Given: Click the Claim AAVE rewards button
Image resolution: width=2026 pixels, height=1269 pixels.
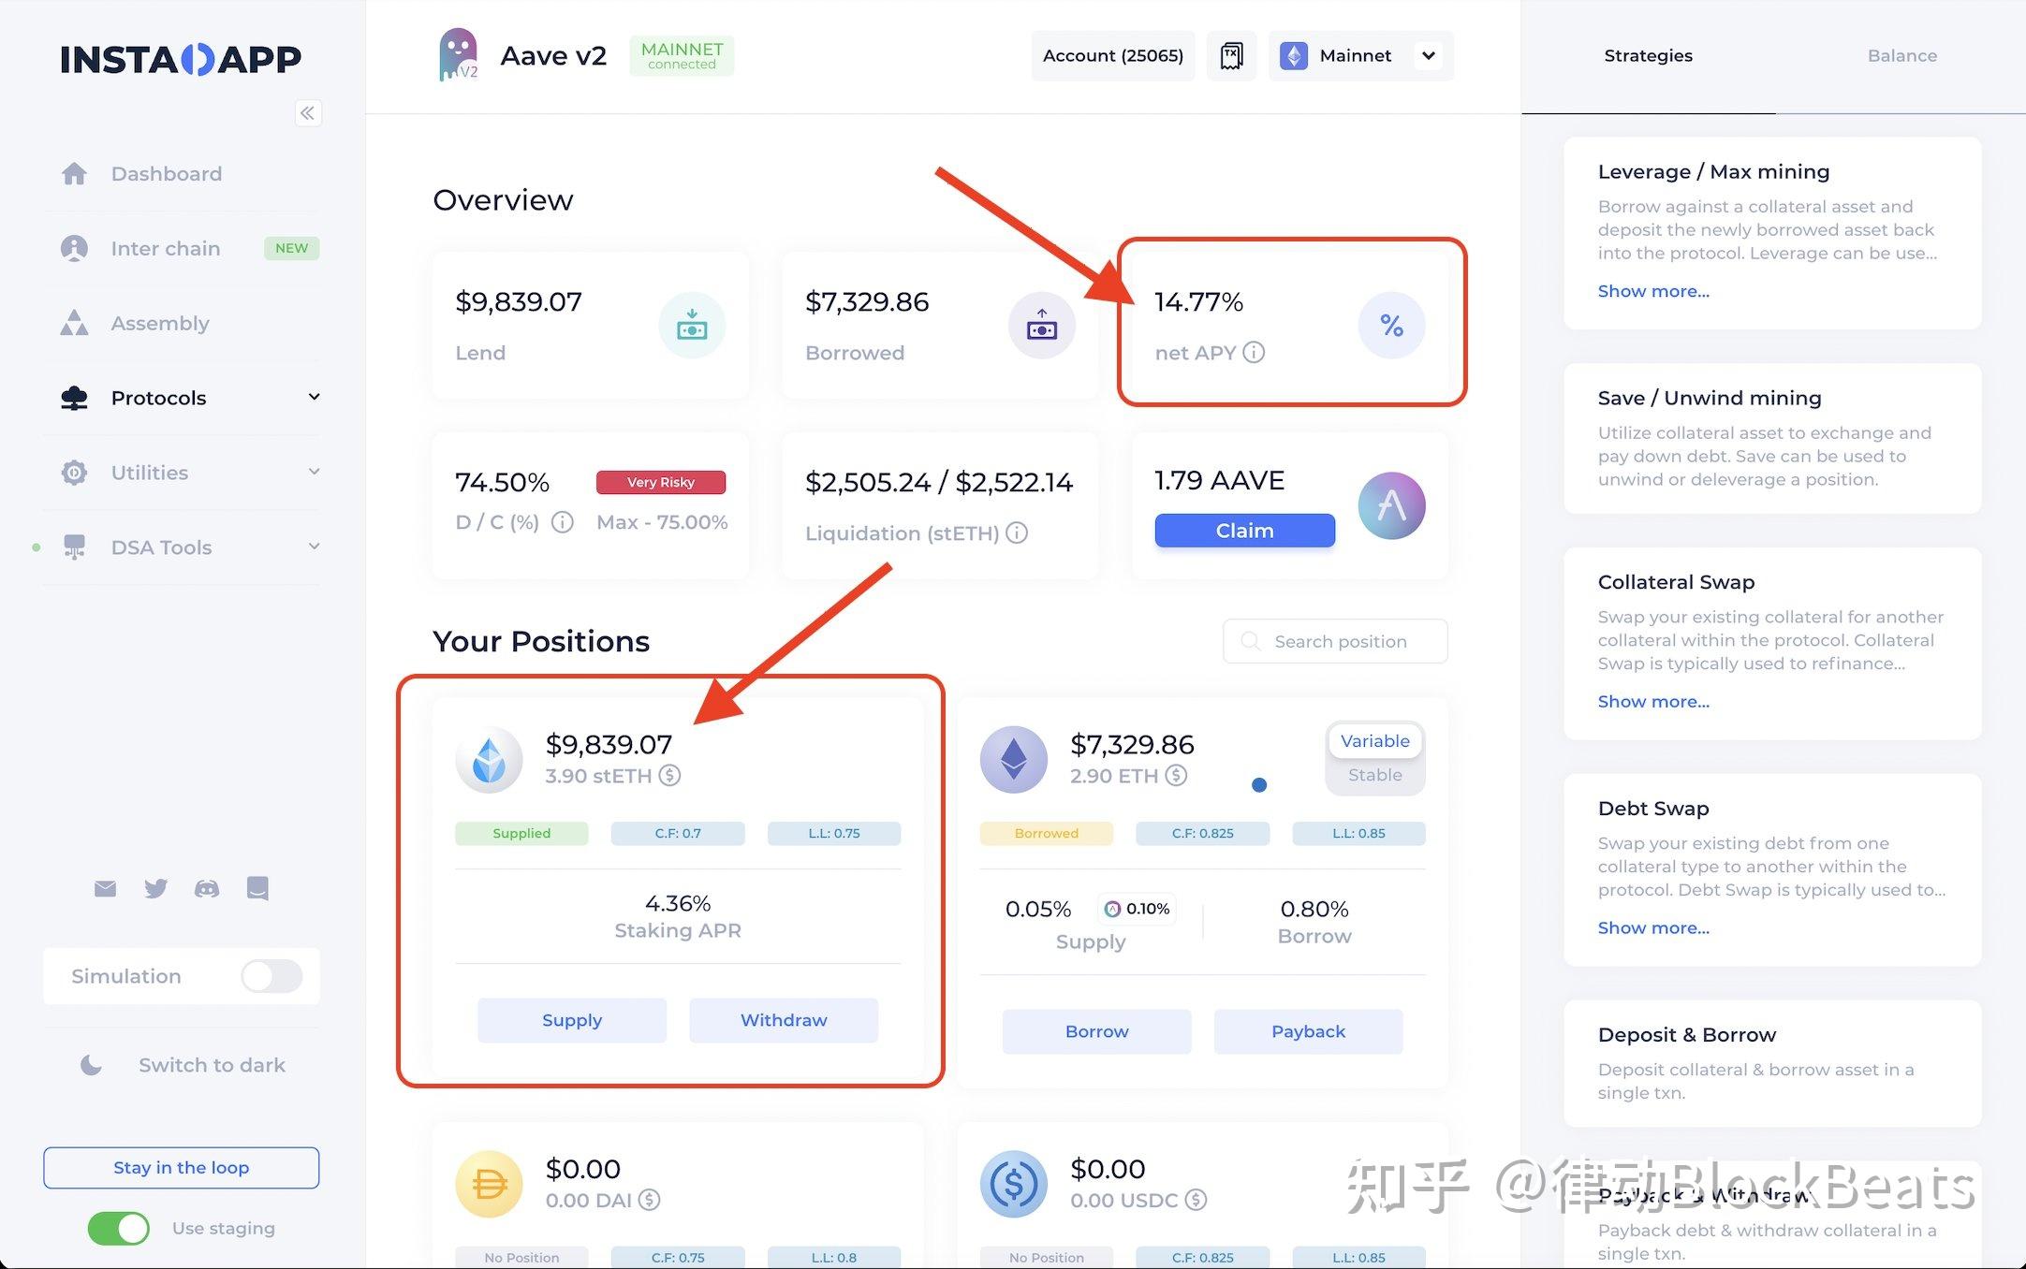Looking at the screenshot, I should coord(1245,530).
